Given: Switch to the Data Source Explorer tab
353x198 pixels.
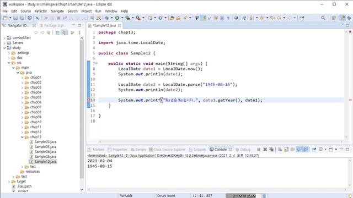Looking at the screenshot, I should point(168,150).
